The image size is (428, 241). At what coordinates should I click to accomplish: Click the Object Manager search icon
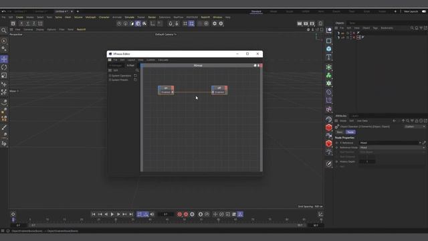click(412, 28)
